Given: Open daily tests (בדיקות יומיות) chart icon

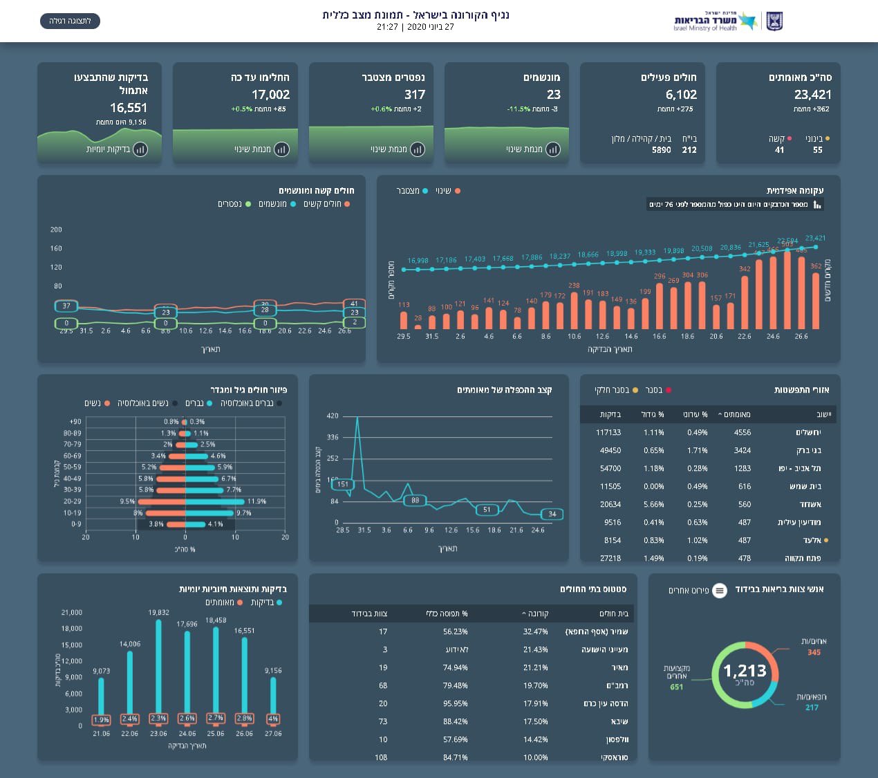Looking at the screenshot, I should point(140,149).
